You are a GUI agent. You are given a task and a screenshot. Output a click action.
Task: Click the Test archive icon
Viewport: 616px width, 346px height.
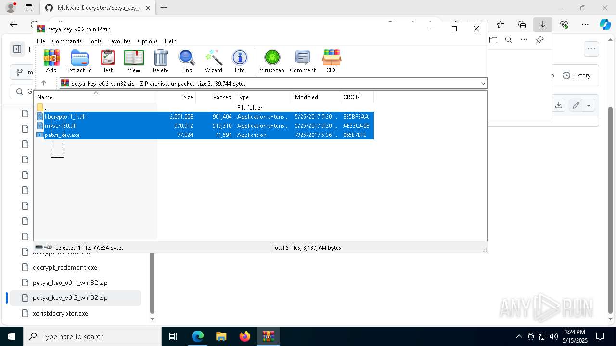tap(108, 61)
